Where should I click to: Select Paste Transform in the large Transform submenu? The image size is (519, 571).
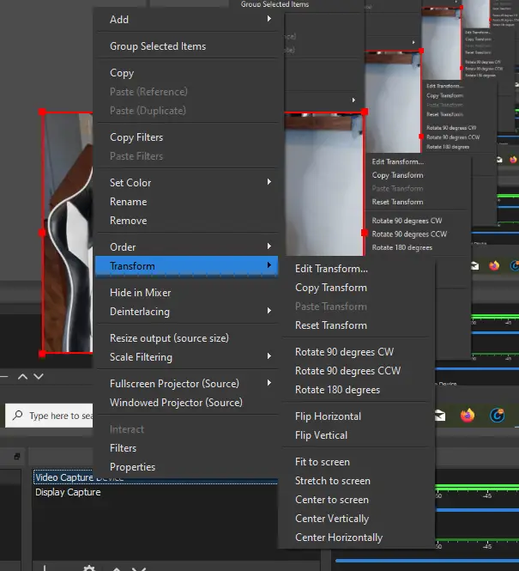(x=356, y=307)
